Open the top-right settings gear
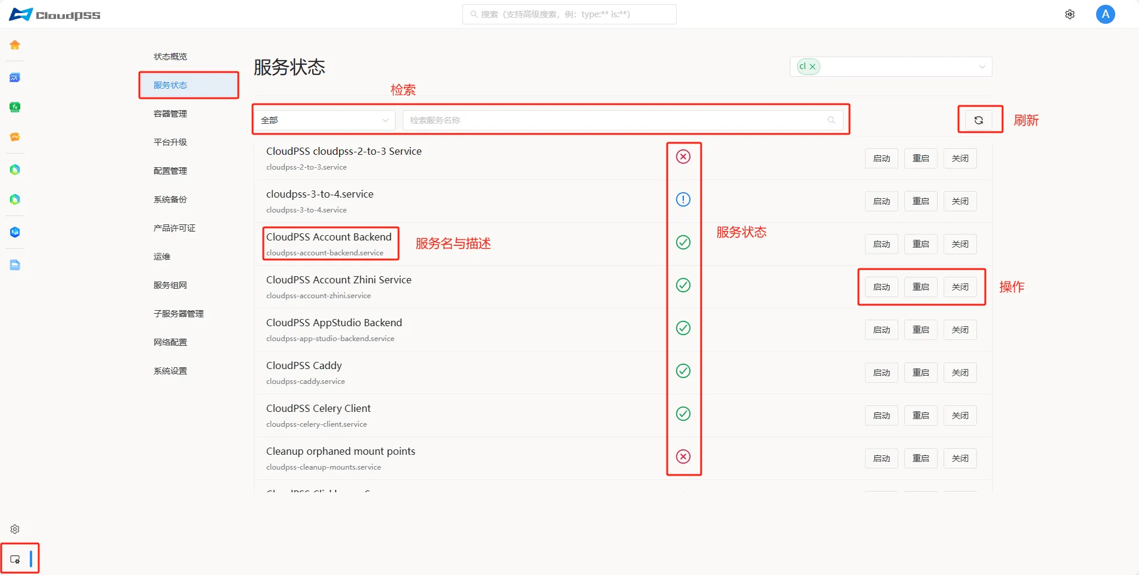 click(1070, 14)
